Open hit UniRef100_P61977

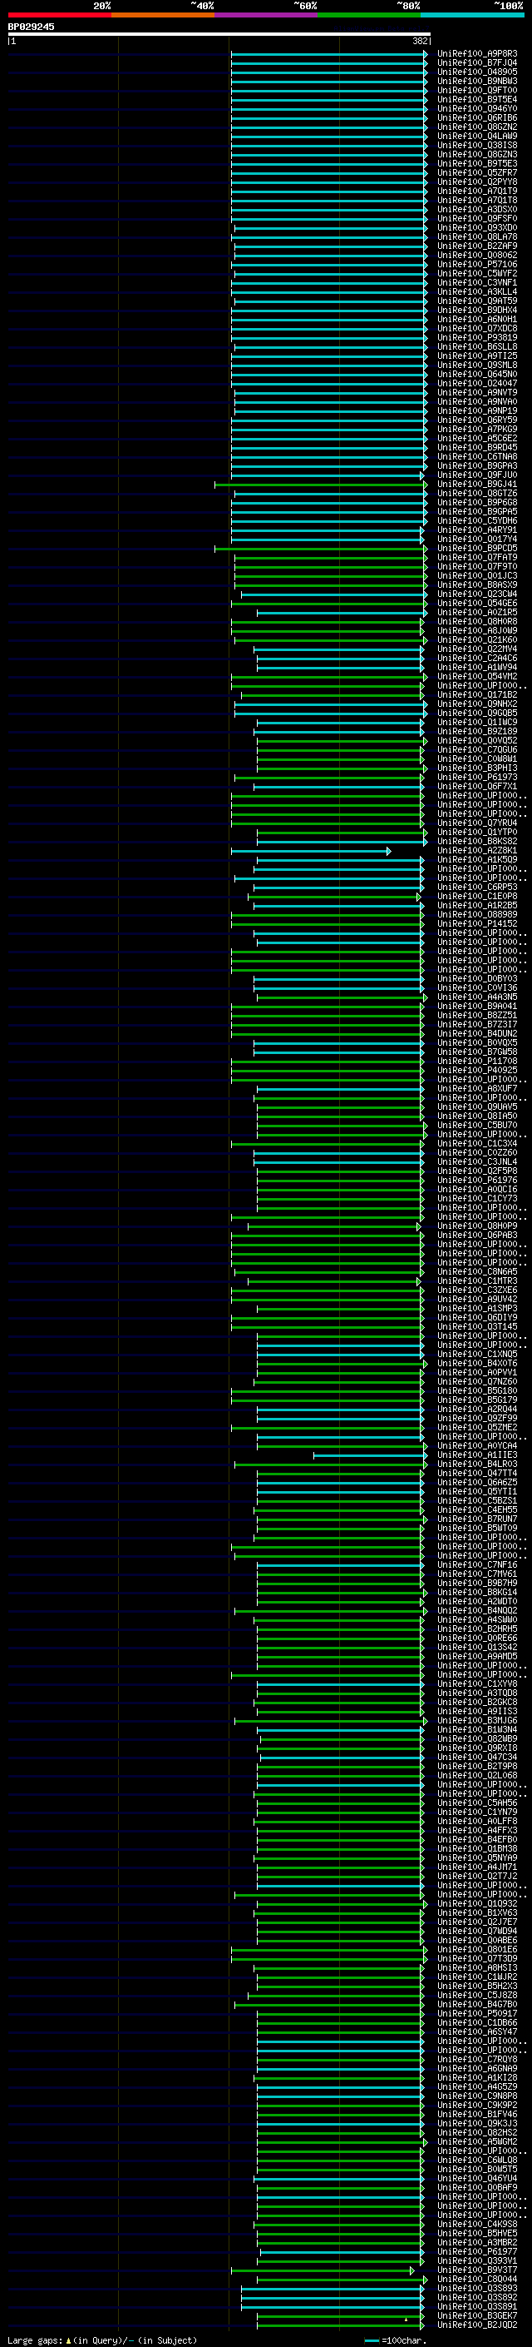pos(477,2251)
